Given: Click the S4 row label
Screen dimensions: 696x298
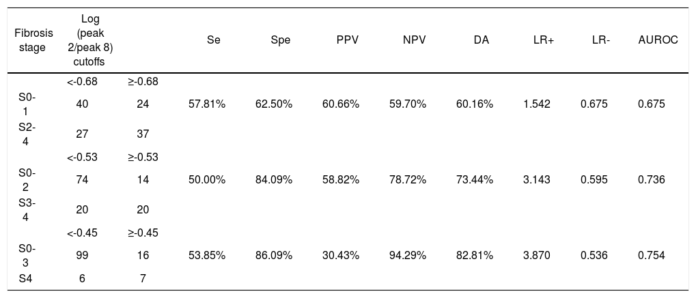Looking at the screenshot, I should tap(25, 278).
